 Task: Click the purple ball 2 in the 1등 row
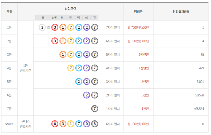[87, 28]
